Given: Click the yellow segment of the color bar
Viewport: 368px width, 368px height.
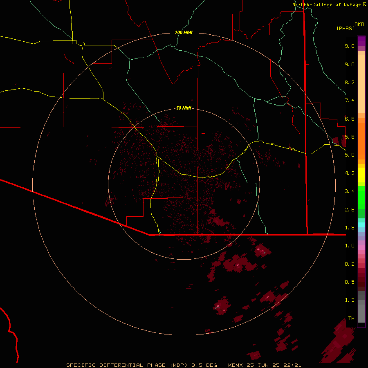Looking at the screenshot, I should coord(361,175).
